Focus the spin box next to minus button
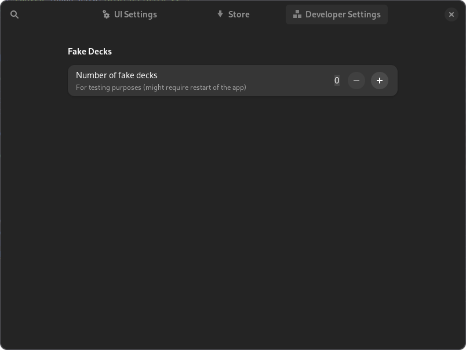Viewport: 466px width, 350px height. 337,81
